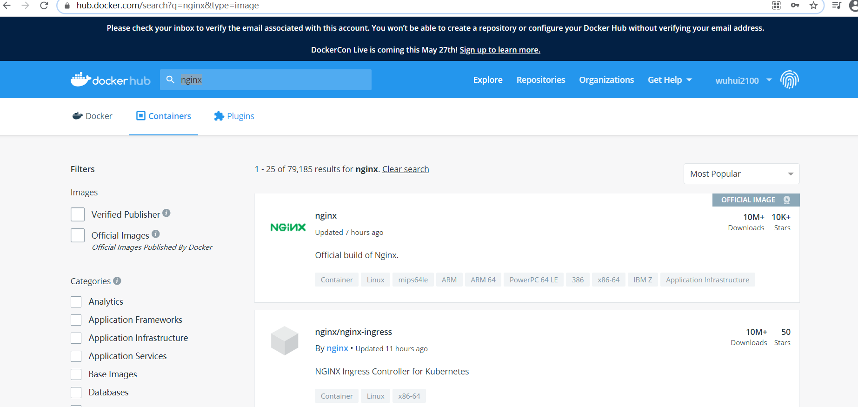Switch to the Docker tab
Screen dimensions: 858x407
pos(93,116)
